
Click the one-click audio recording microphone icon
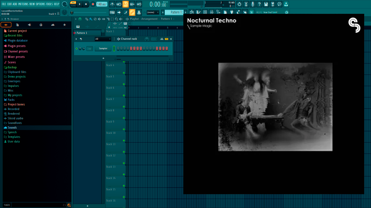[x=253, y=4]
